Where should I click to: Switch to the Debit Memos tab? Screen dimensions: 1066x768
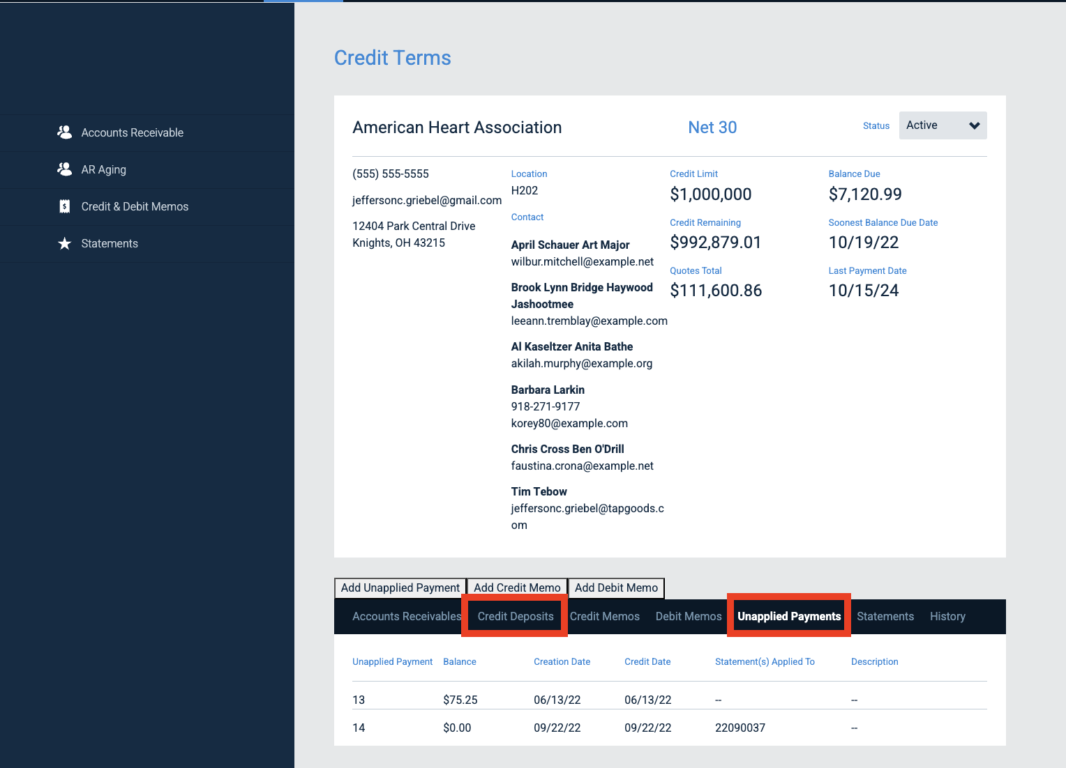(688, 616)
